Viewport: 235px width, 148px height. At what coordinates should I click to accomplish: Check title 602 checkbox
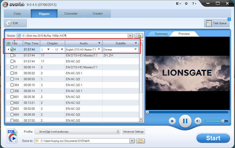click(x=12, y=103)
